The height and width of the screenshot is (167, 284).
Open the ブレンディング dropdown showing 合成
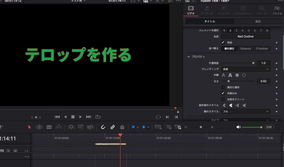tap(245, 69)
